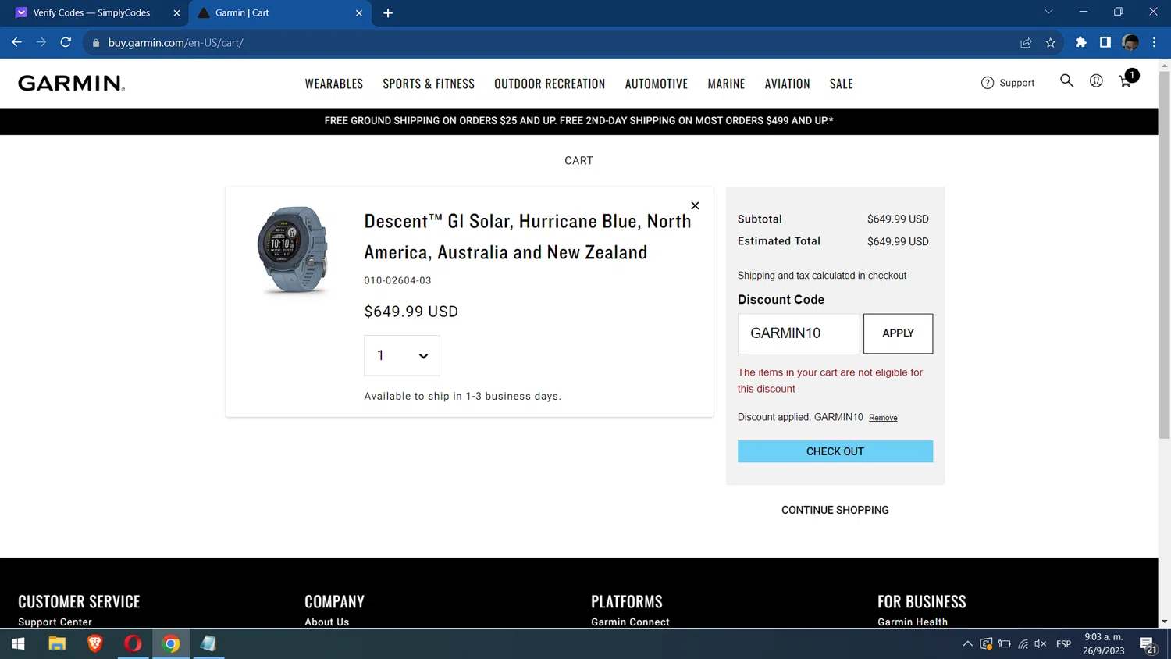This screenshot has height=659, width=1171.
Task: Launch Opera browser from taskbar
Action: (x=133, y=643)
